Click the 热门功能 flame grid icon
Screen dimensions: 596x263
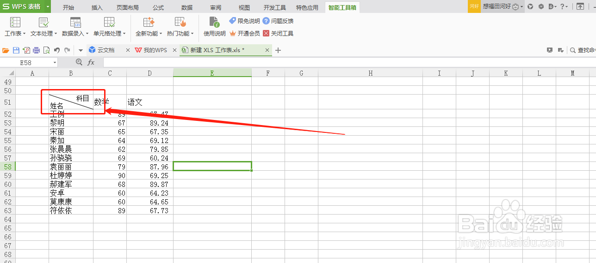click(x=180, y=22)
